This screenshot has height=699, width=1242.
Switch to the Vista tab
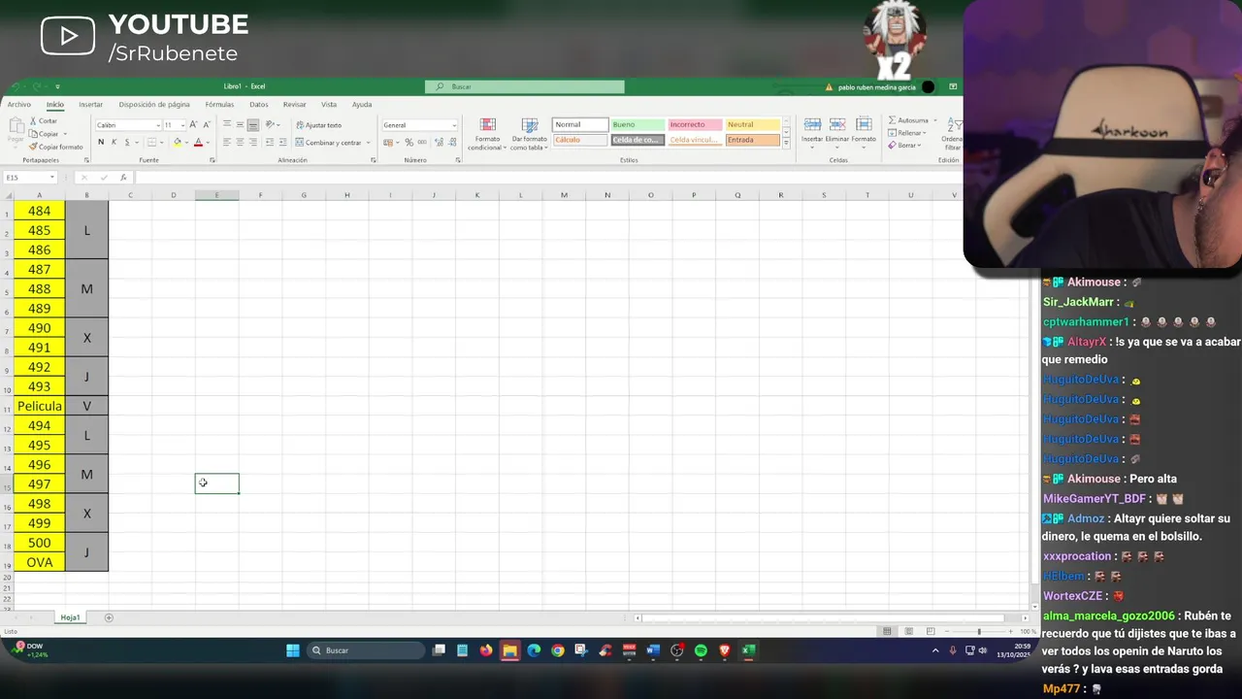click(x=329, y=104)
